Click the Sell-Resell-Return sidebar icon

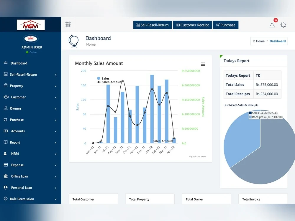6,74
